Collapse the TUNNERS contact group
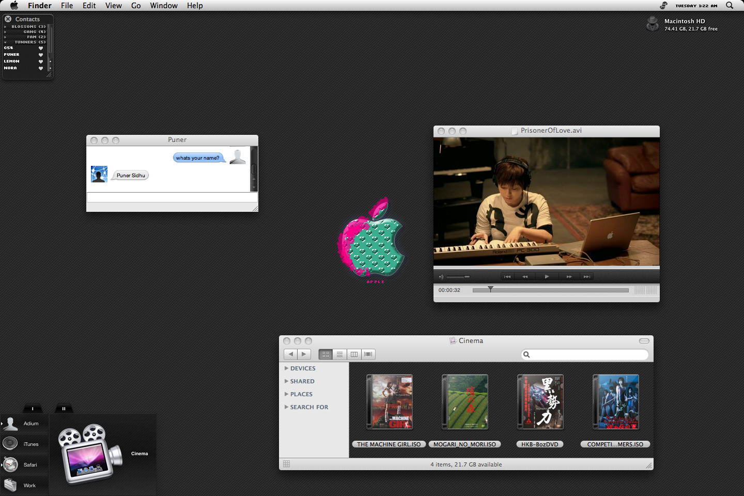Viewport: 744px width, 496px height. tap(5, 42)
